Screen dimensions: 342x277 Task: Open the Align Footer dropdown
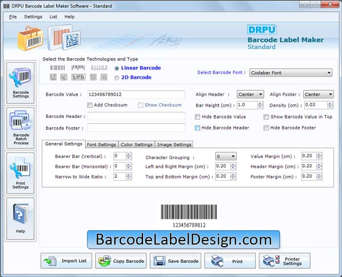pos(318,95)
